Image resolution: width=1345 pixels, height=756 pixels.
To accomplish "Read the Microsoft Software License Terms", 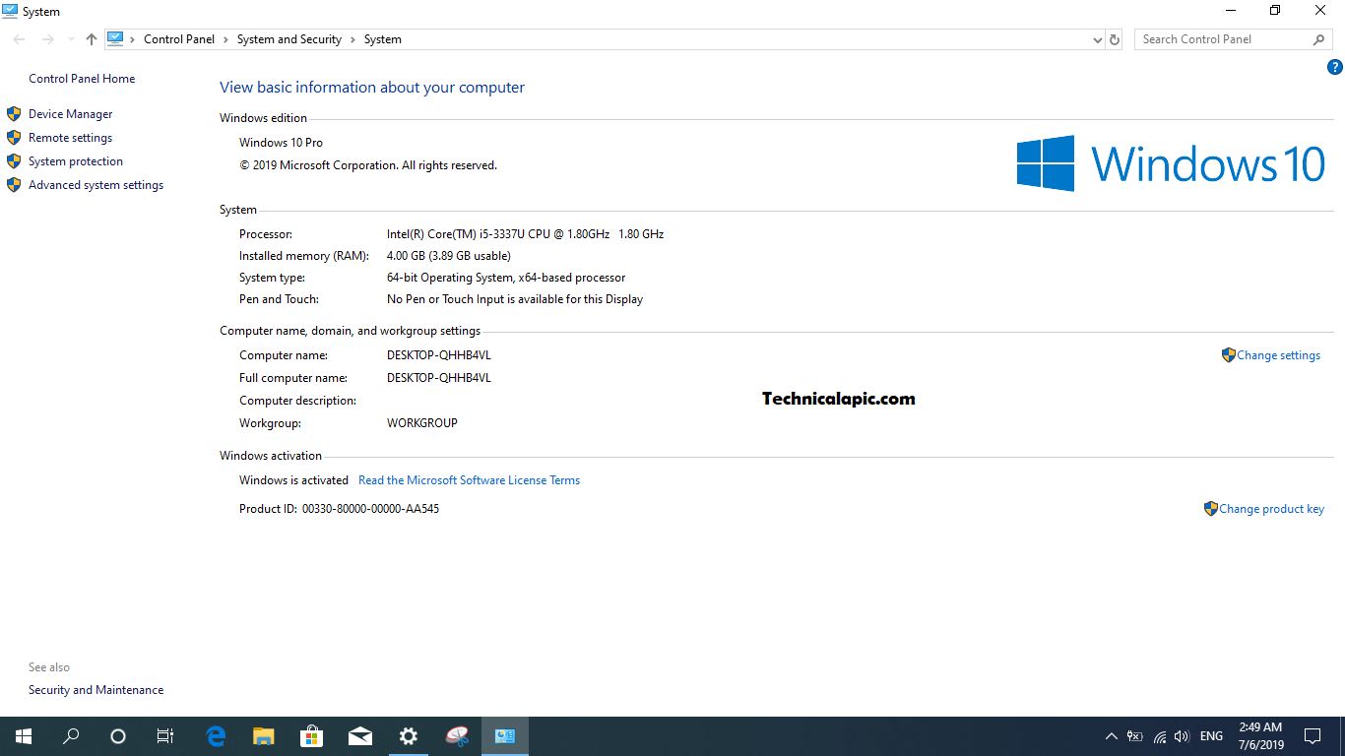I will [470, 480].
